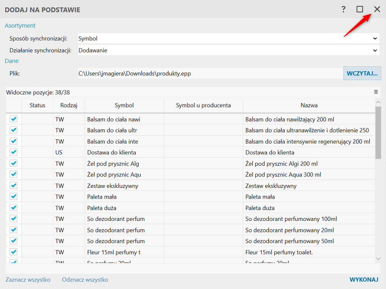Viewport: 386px width, 289px height.
Task: Click the Rodzaj column header
Action: pyautogui.click(x=69, y=105)
